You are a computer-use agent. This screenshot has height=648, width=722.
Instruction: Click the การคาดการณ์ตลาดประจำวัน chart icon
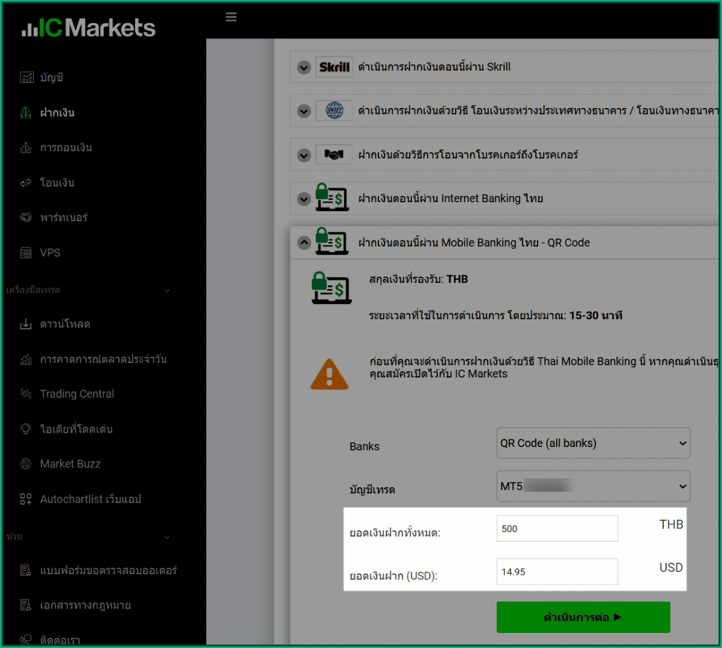26,359
